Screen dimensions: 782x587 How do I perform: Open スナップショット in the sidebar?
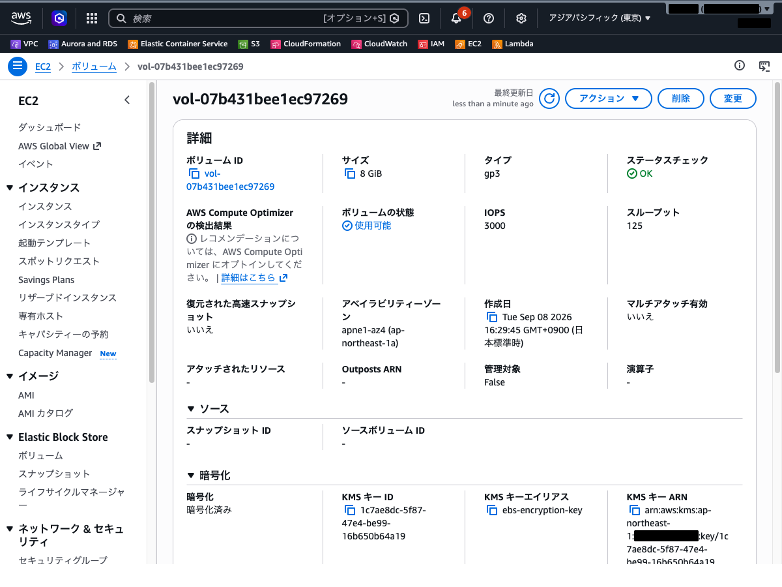pos(54,474)
